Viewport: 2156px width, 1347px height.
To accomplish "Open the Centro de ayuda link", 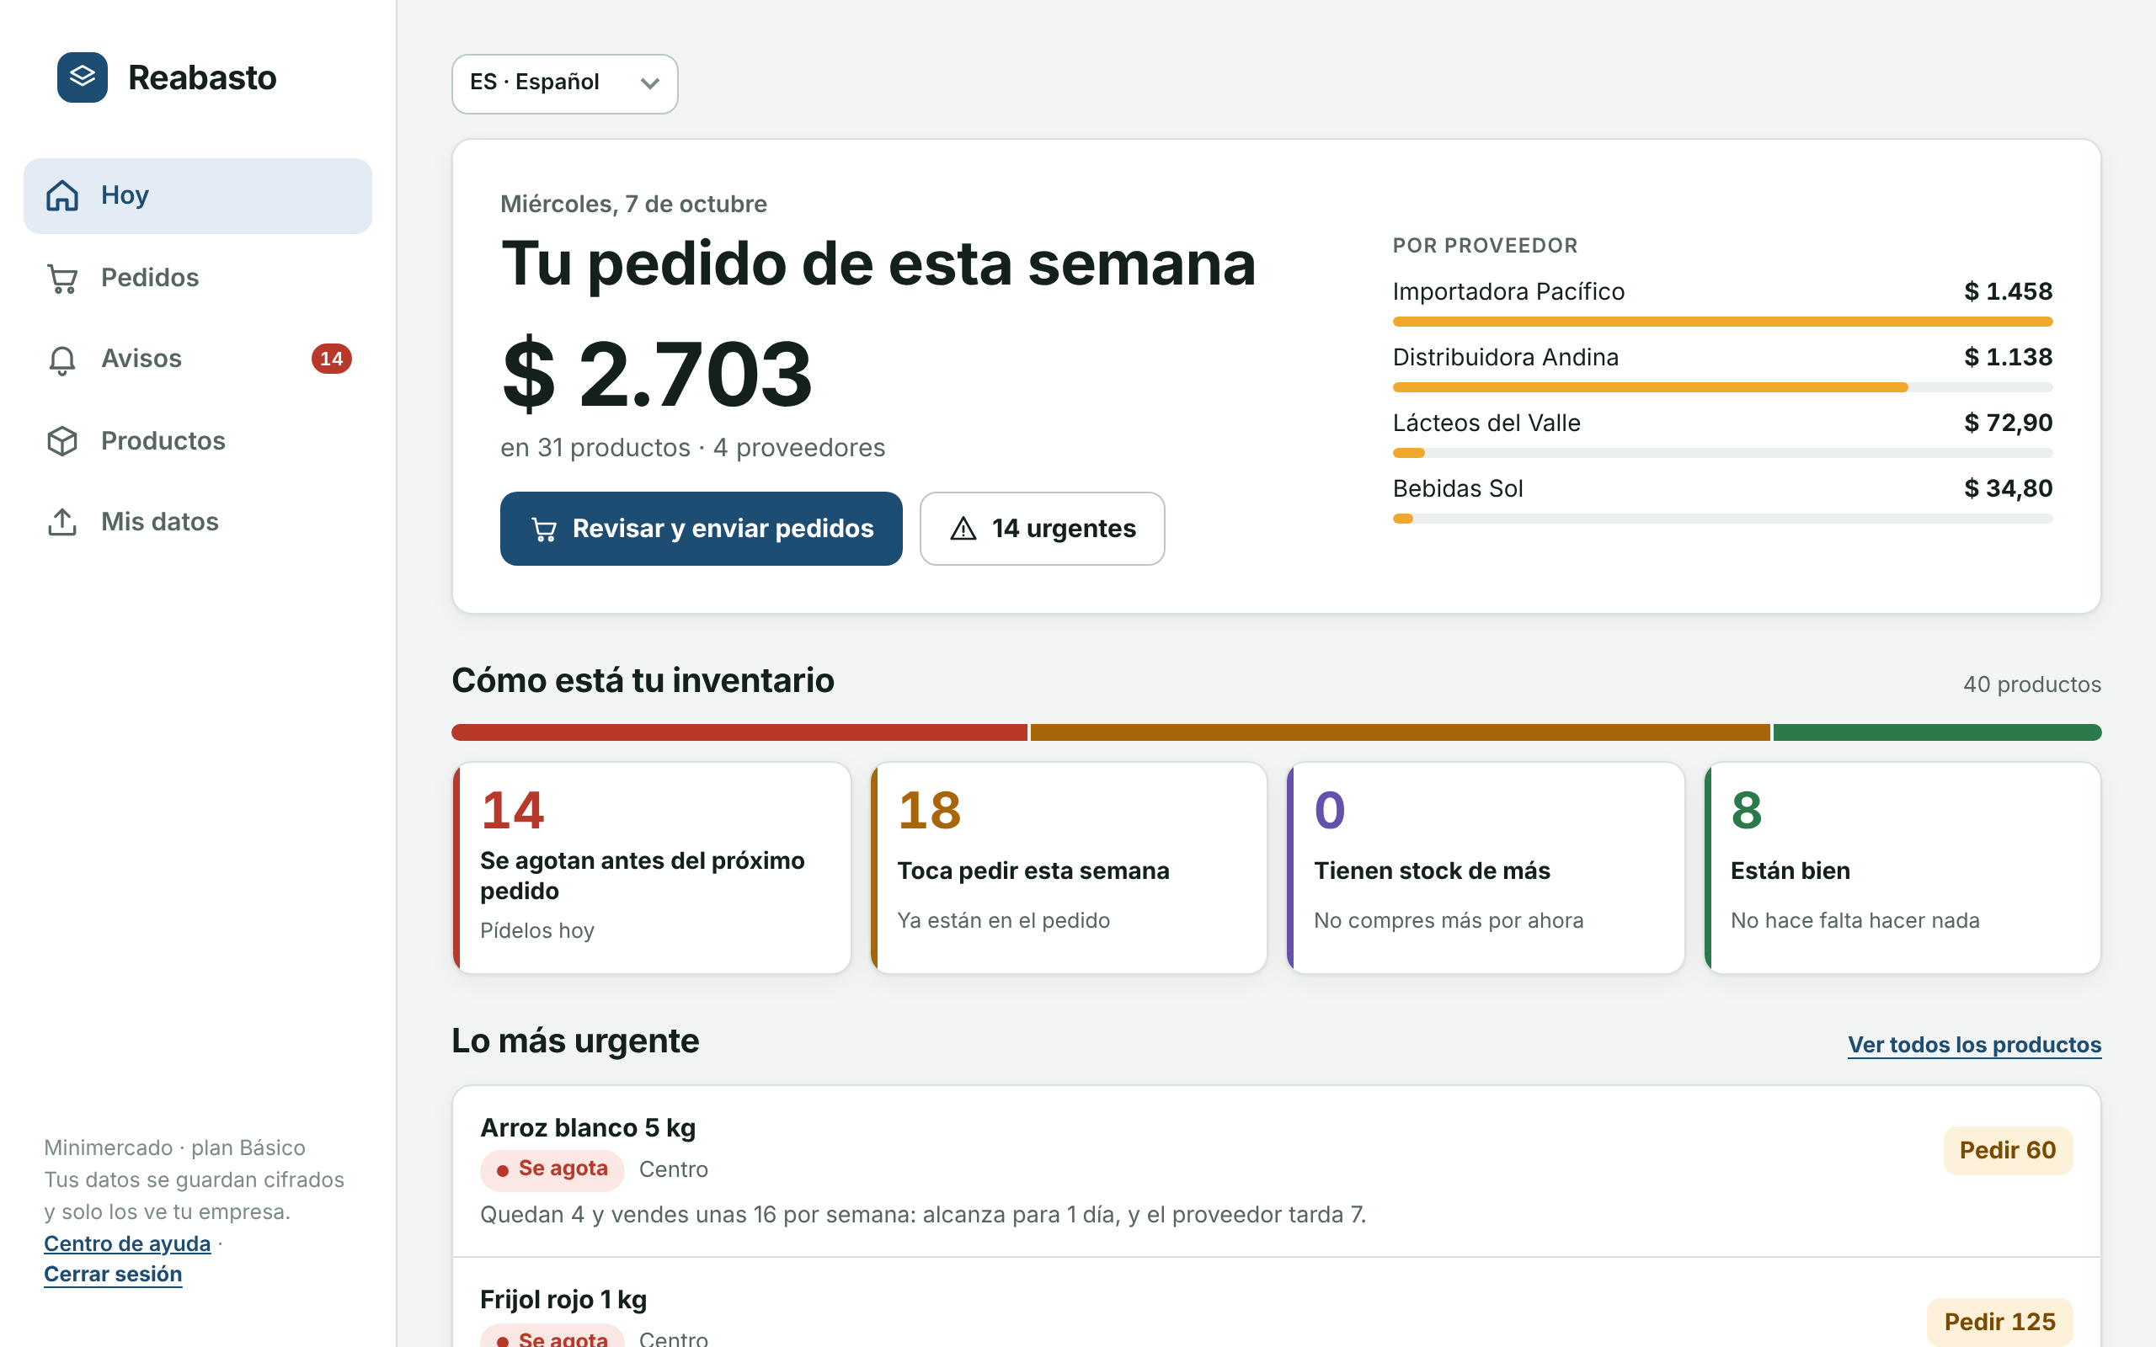I will [x=127, y=1243].
